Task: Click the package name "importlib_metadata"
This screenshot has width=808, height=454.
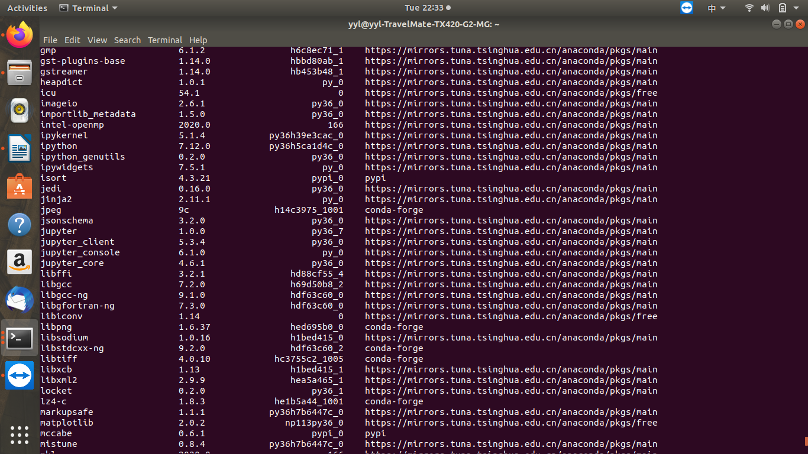Action: [88, 114]
